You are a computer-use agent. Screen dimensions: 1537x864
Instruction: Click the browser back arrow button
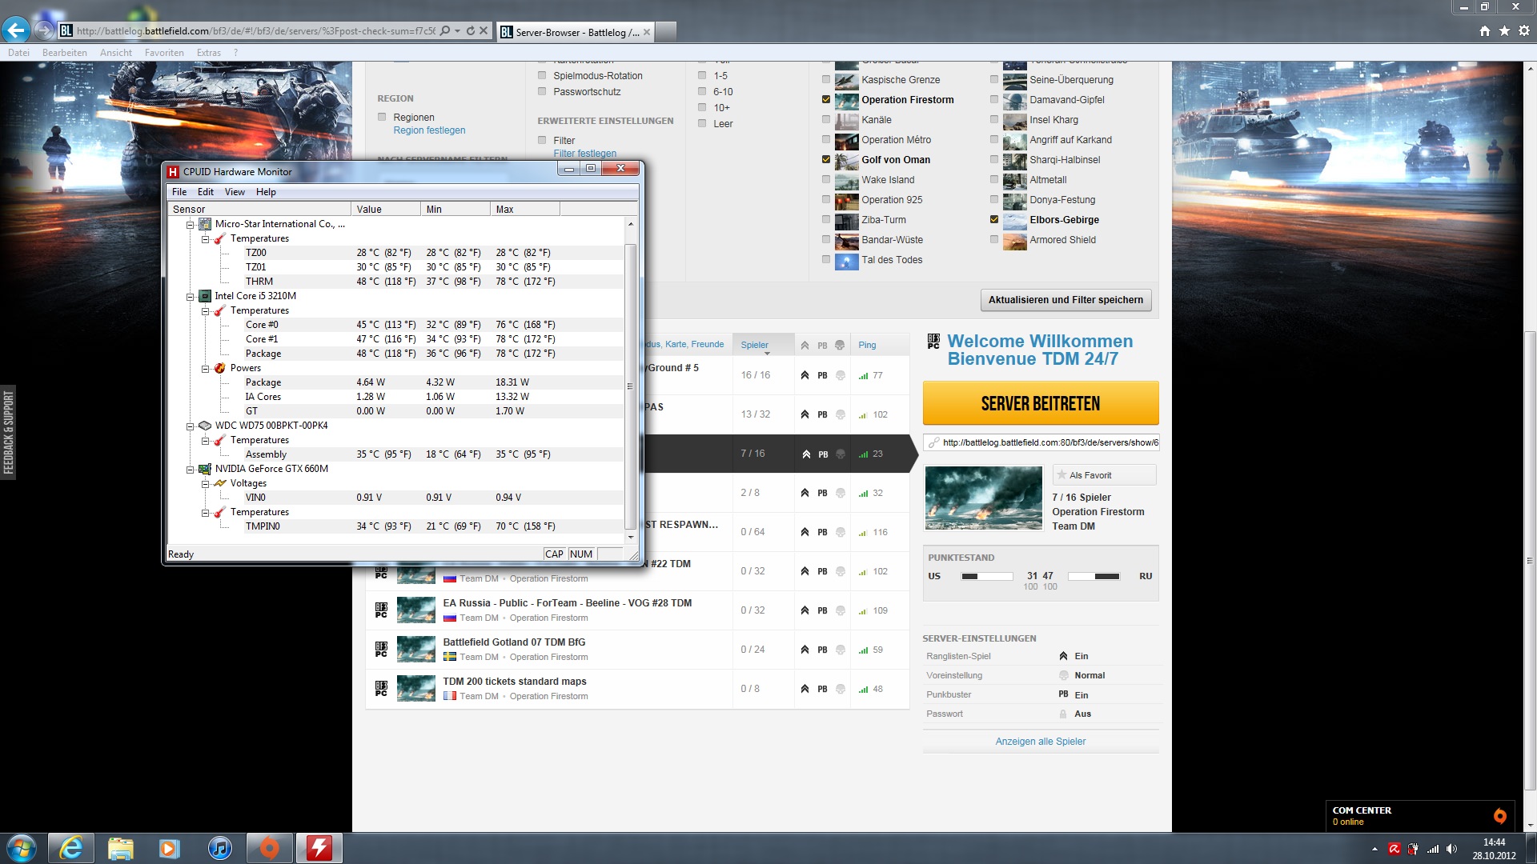coord(15,30)
